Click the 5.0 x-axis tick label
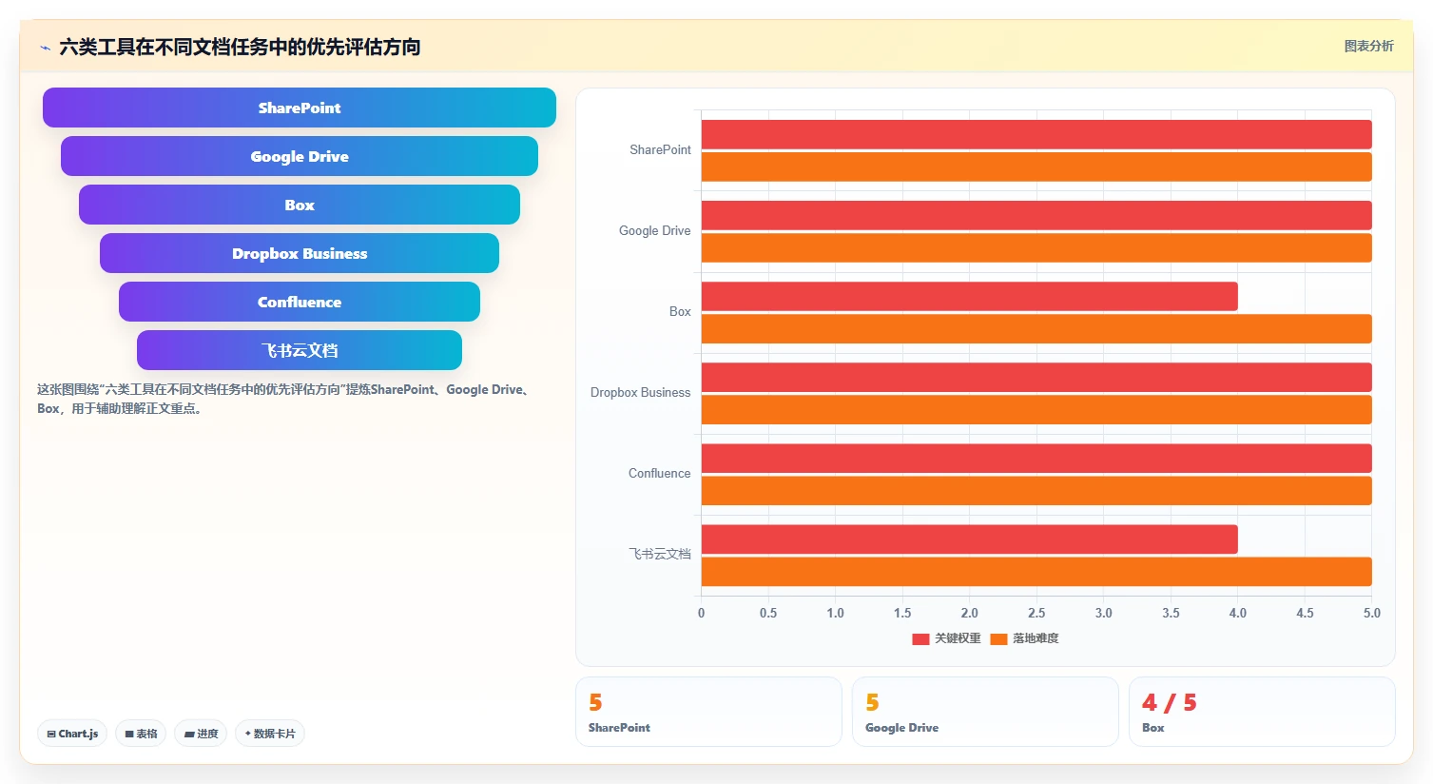 [1371, 613]
